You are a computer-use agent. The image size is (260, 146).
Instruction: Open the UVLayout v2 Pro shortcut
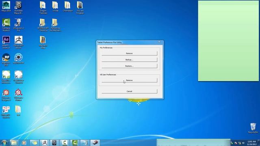click(x=18, y=25)
